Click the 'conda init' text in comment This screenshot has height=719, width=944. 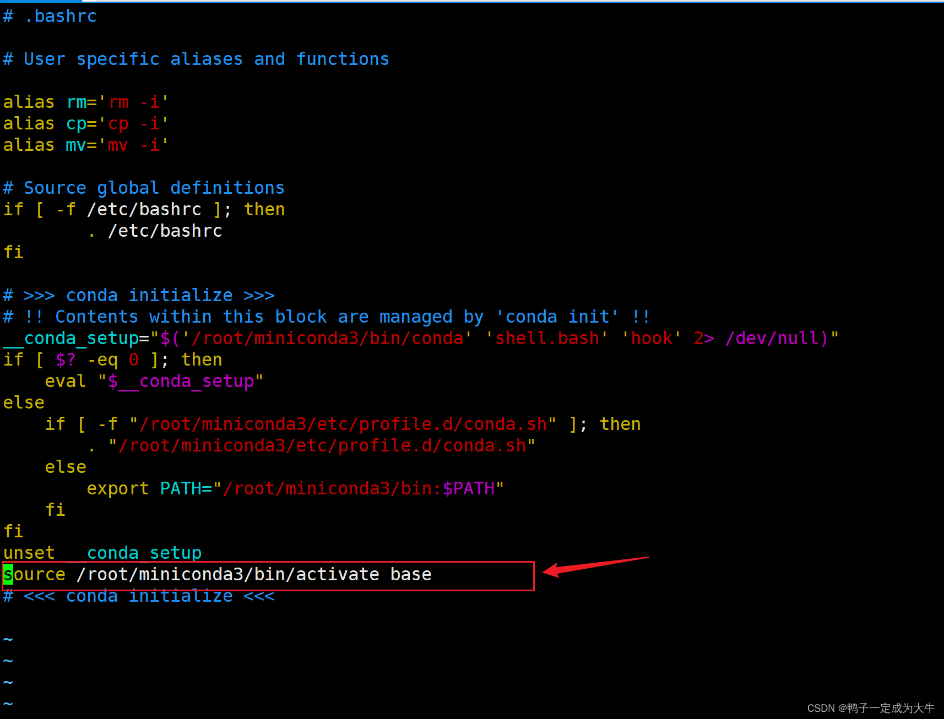[556, 317]
